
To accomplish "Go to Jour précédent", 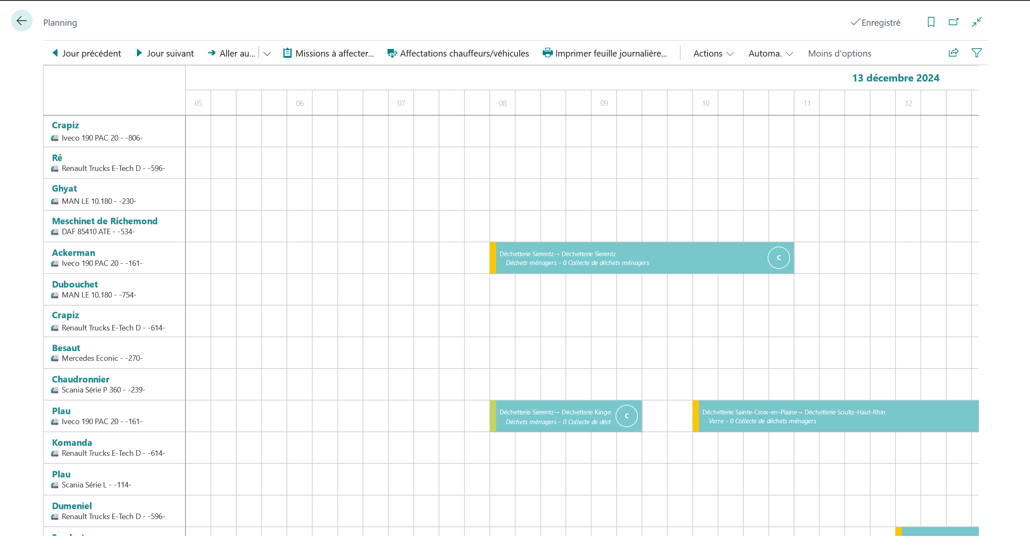I will 87,53.
